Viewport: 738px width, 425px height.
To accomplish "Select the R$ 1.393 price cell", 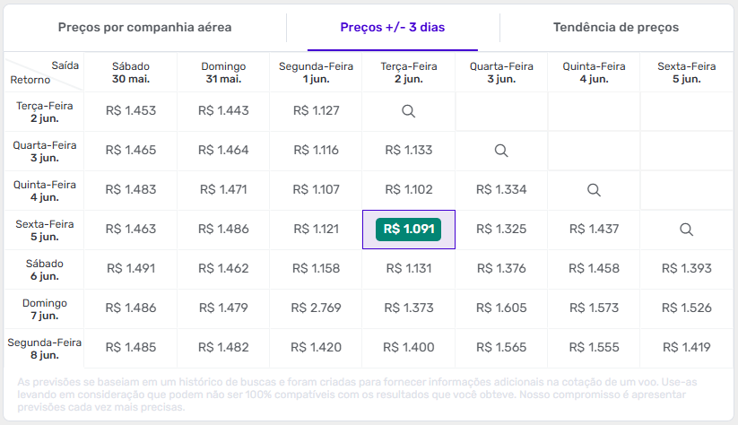I will click(x=686, y=268).
